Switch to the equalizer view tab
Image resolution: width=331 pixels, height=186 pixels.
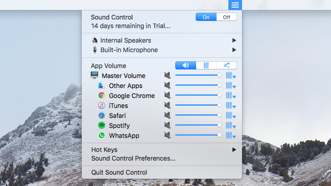206,65
